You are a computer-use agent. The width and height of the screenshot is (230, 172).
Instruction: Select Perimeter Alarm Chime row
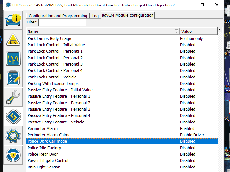[122, 135]
